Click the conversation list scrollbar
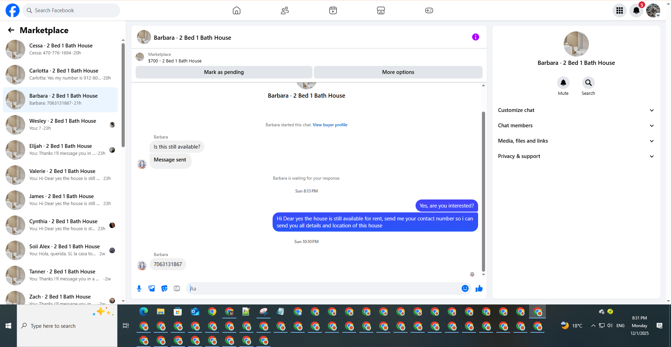This screenshot has width=671, height=347. point(123,95)
